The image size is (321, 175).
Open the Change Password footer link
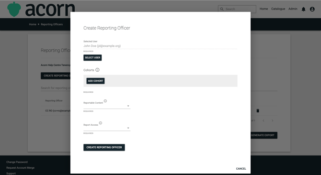[x=17, y=162]
